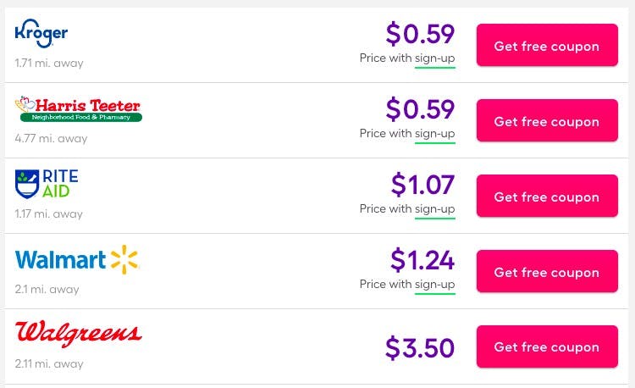
Task: Click the Kroger 1.71 mi. away distance
Action: click(49, 64)
